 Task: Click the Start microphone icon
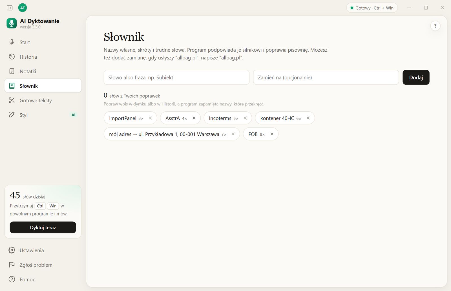point(12,42)
